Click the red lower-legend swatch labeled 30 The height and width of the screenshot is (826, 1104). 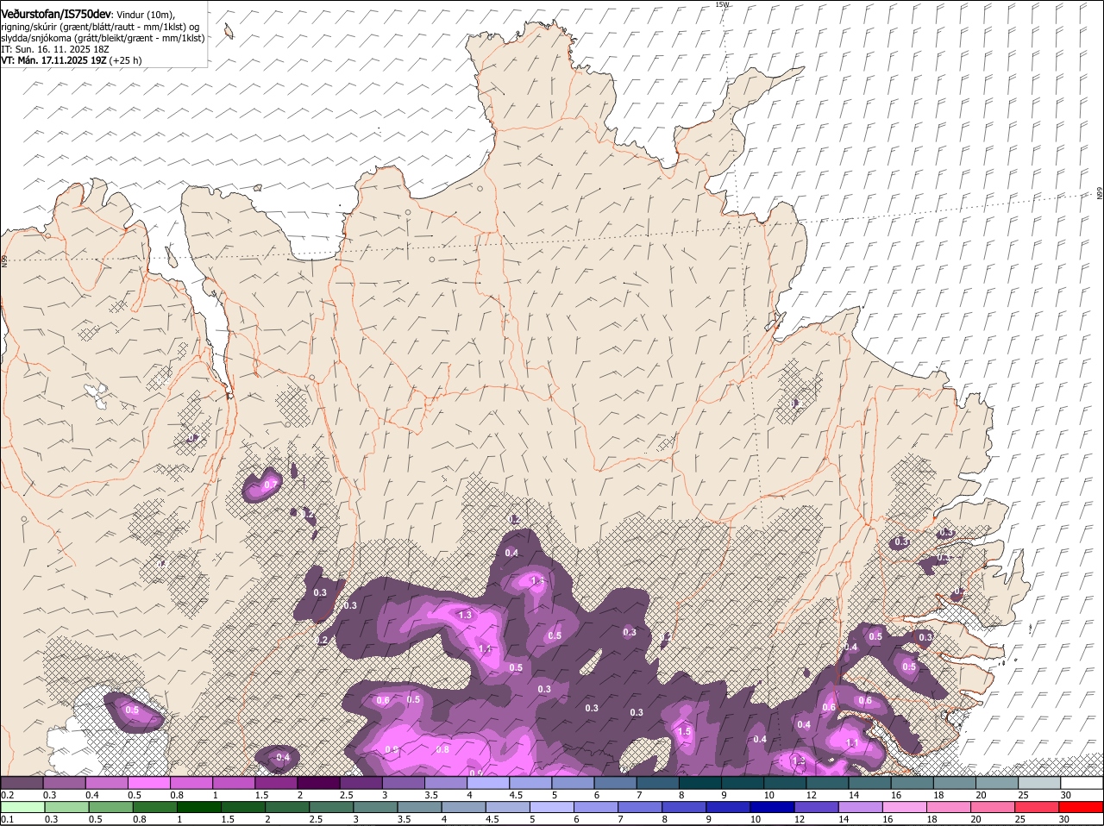tap(1082, 807)
